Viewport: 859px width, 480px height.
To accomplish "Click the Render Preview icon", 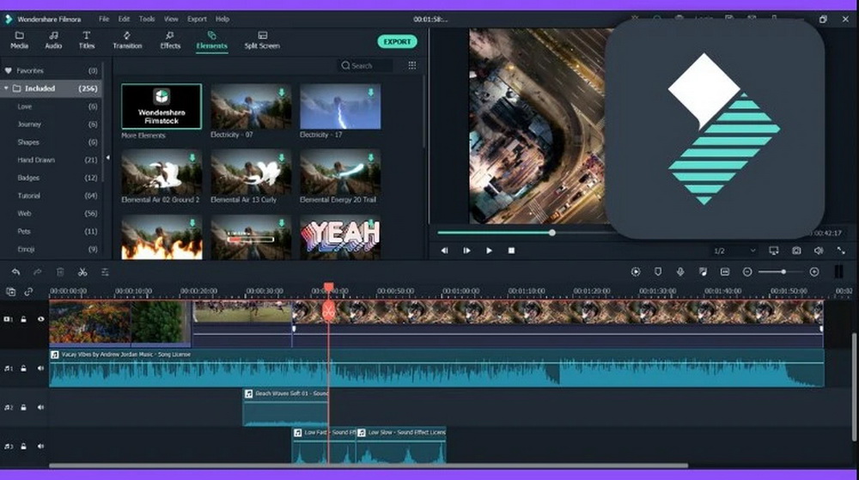I will point(636,272).
